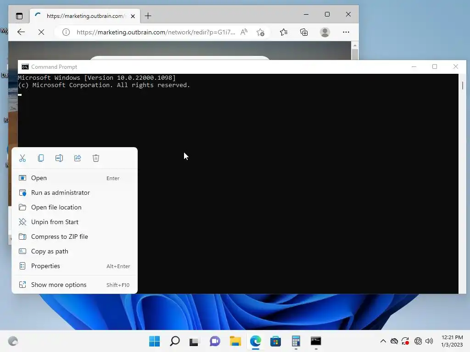The width and height of the screenshot is (470, 352).
Task: Open Task View on the taskbar
Action: pyautogui.click(x=194, y=341)
